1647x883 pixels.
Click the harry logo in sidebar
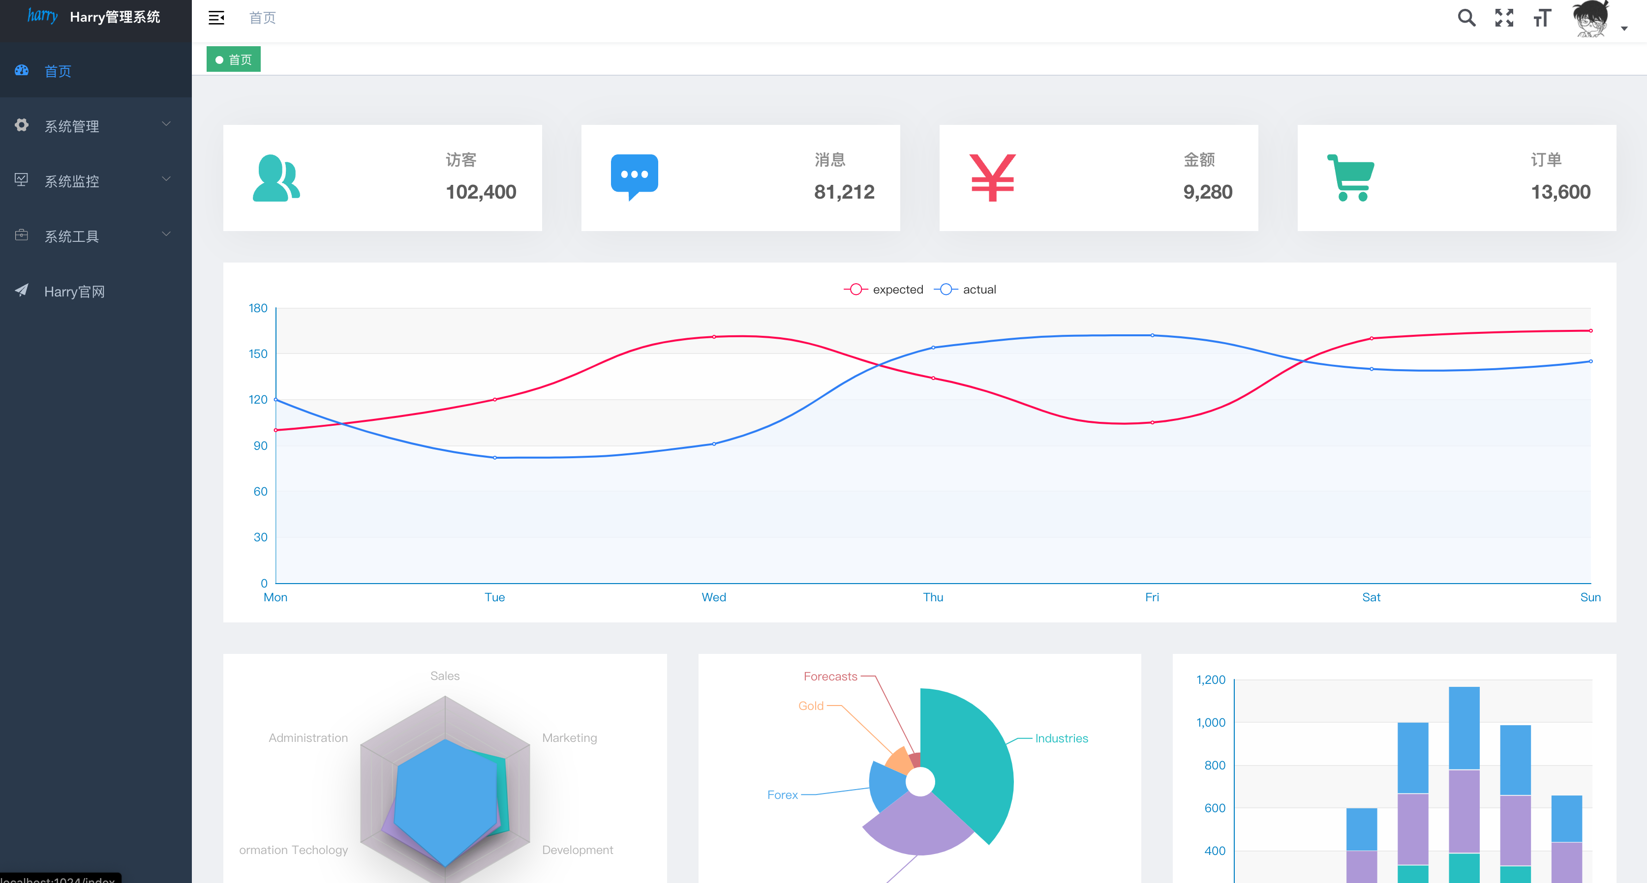pyautogui.click(x=42, y=16)
